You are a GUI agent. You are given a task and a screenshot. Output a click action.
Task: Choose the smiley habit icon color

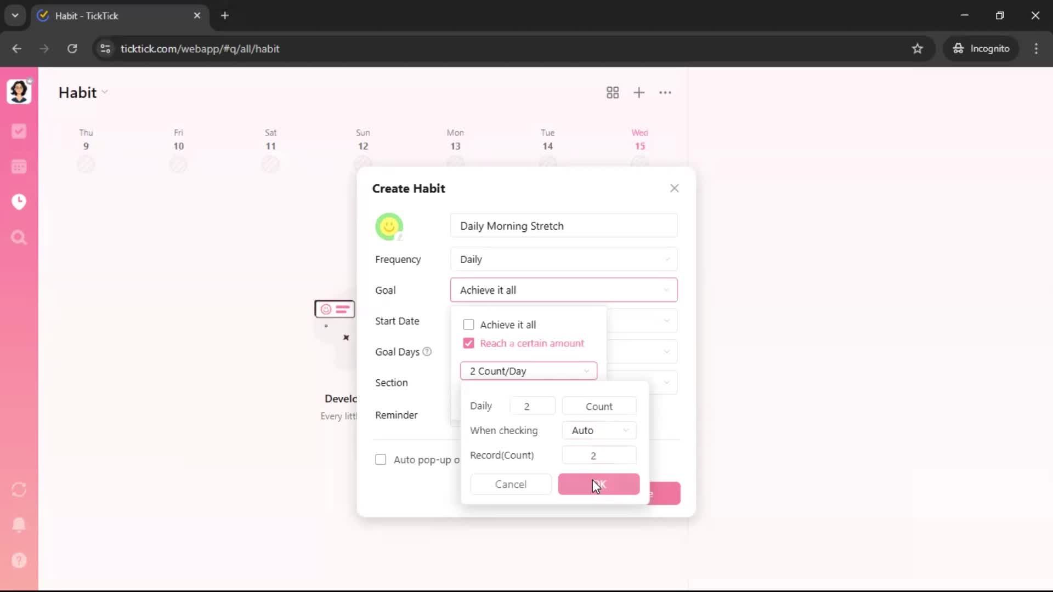point(389,226)
